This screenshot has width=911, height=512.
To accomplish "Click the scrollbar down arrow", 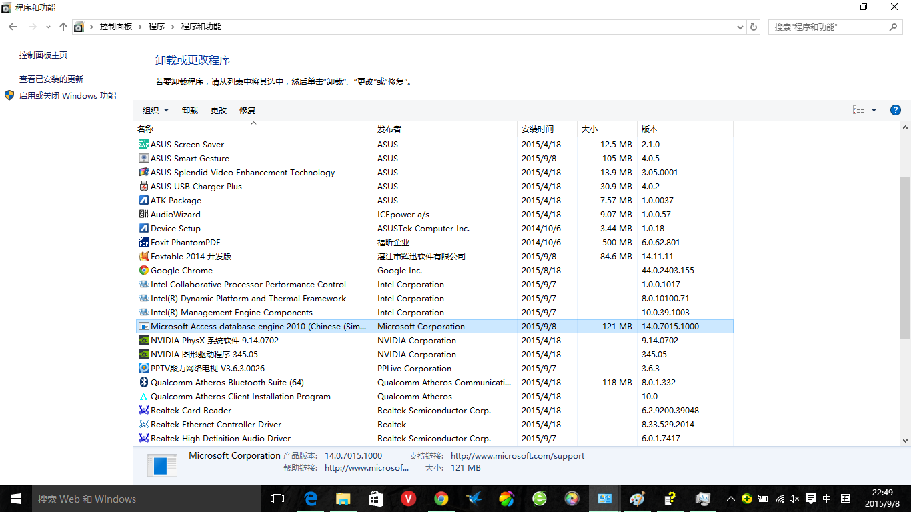I will [x=905, y=440].
